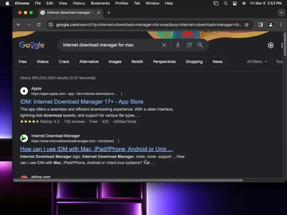Open How can I use IDM with Mac link
Screen dimensions: 287x215
tap(96, 149)
